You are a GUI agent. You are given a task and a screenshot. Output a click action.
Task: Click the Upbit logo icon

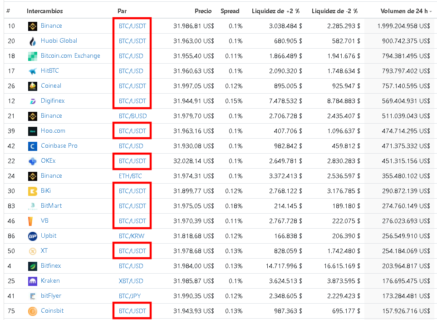tap(33, 236)
